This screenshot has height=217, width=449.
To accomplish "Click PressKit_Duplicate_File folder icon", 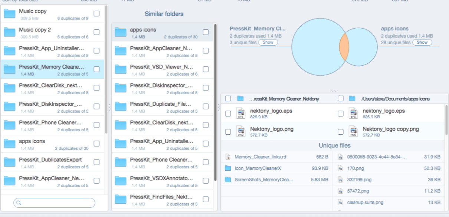I will pos(121,107).
